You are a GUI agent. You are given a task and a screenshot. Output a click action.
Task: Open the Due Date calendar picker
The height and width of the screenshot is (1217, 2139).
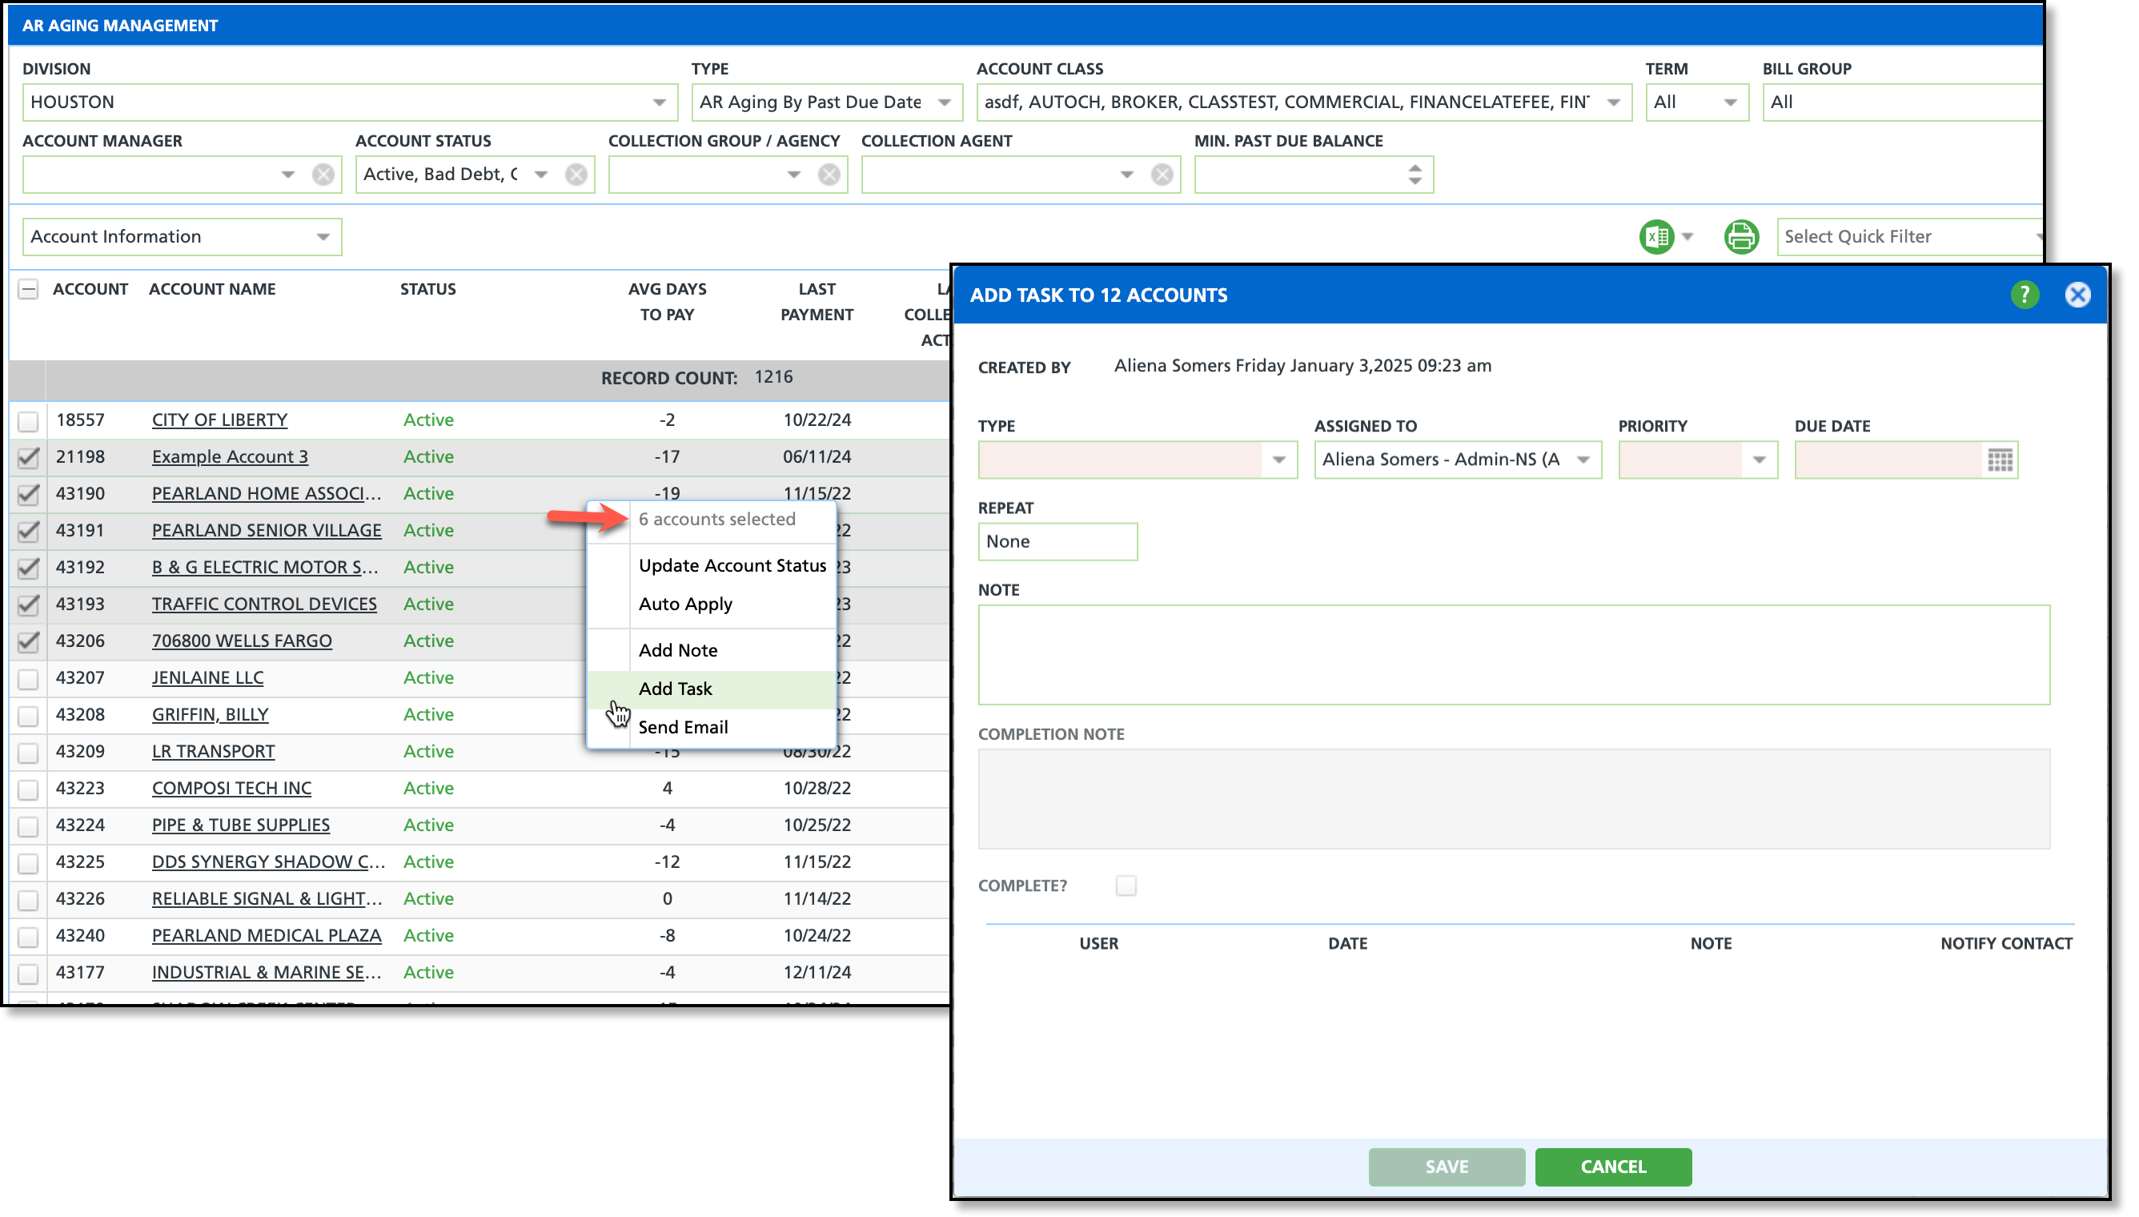point(2000,460)
